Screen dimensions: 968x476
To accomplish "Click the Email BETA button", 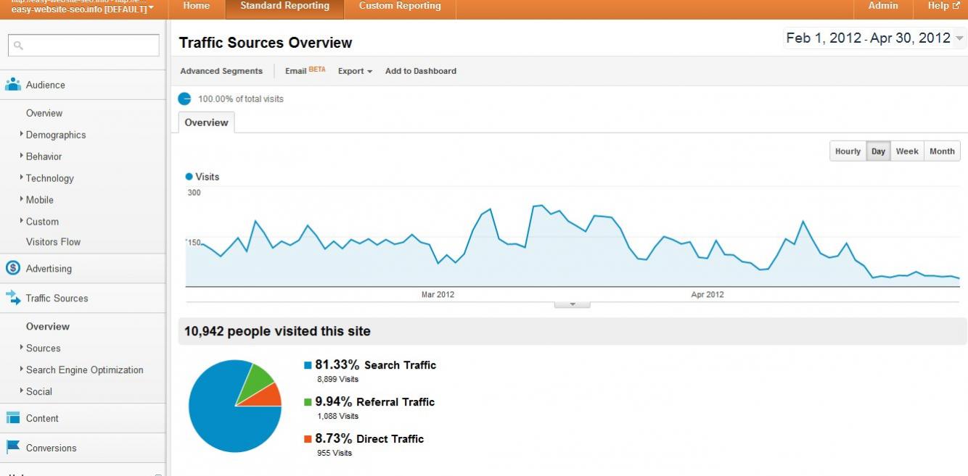I will coord(305,71).
